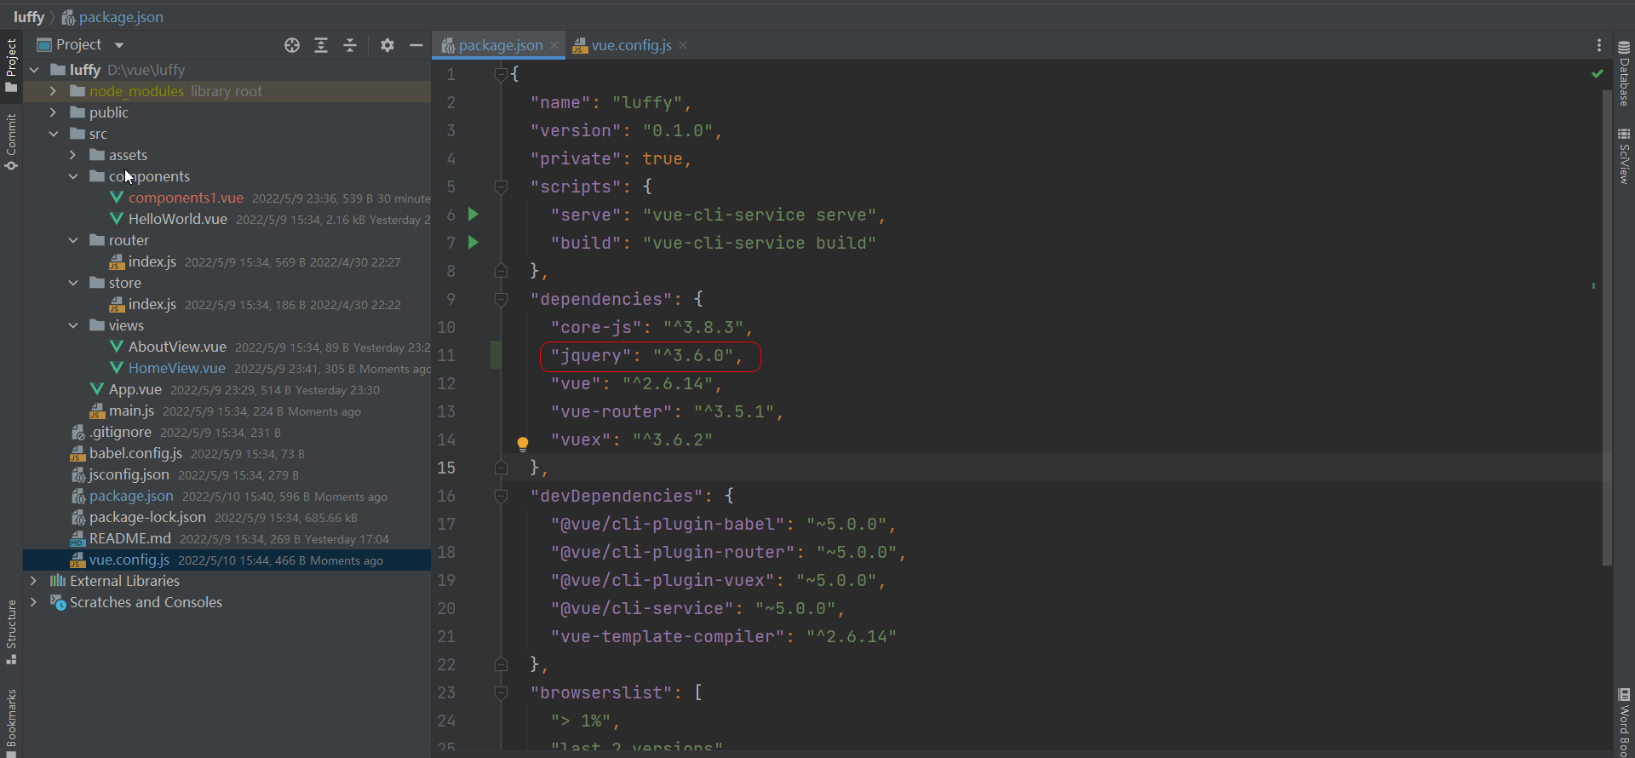Click the Collapse All icon in Project panel
This screenshot has height=758, width=1635.
pyautogui.click(x=350, y=45)
